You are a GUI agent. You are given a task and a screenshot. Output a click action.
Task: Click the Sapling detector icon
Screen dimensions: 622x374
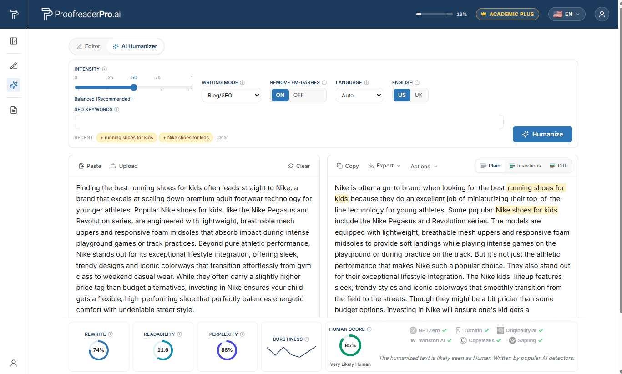point(512,340)
